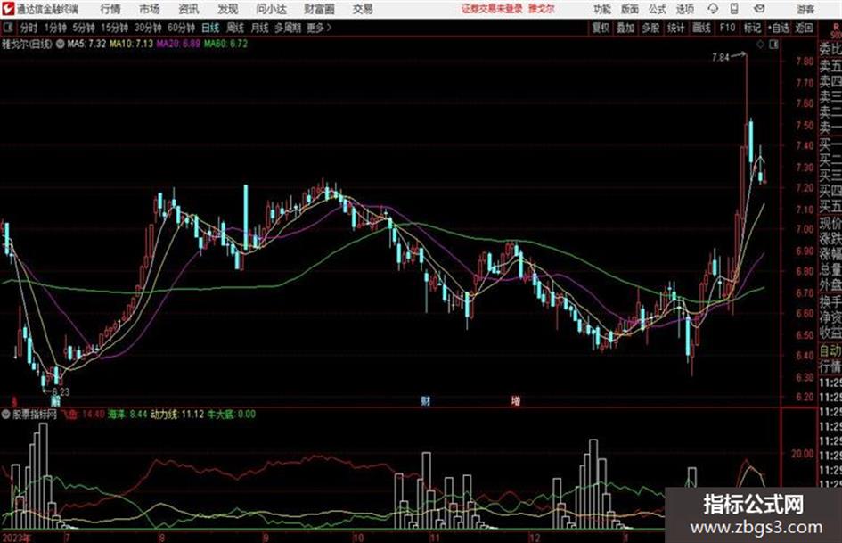Click the 7.84 high price label
This screenshot has width=842, height=543.
point(721,57)
